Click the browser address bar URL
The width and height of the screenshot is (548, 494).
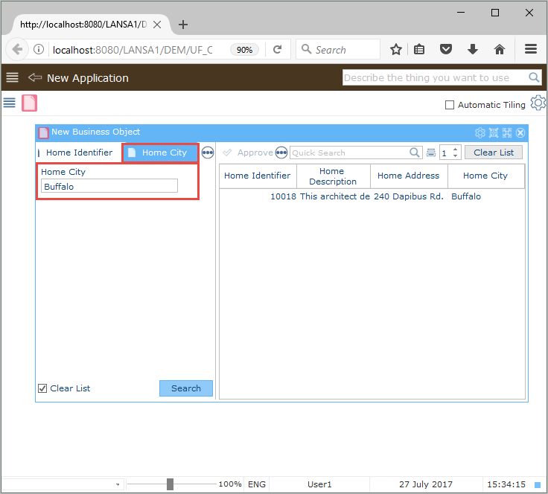click(133, 50)
